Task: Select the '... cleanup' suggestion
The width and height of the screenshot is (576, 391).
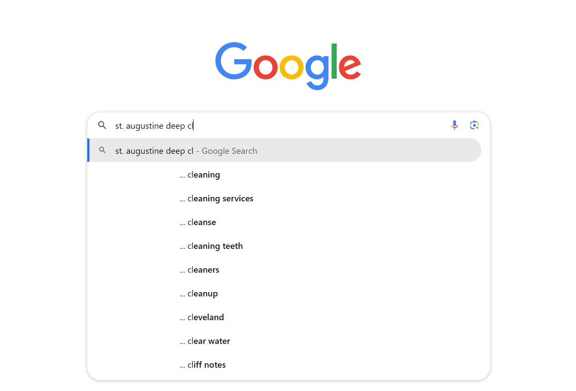Action: click(x=202, y=293)
